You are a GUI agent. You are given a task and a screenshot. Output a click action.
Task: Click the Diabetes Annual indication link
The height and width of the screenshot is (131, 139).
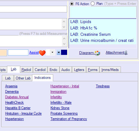(x=17, y=97)
